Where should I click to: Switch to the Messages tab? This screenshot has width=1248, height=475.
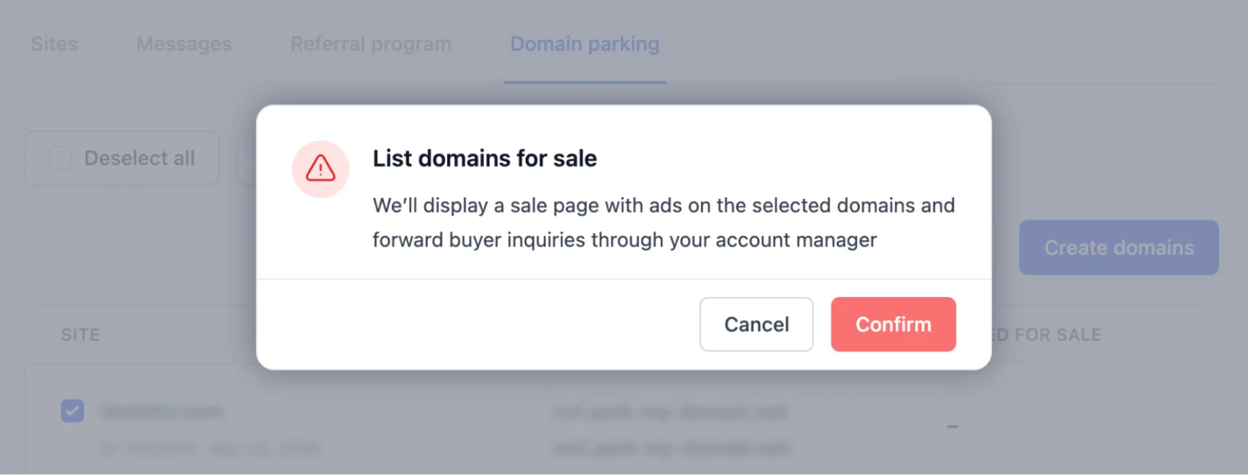(x=184, y=44)
